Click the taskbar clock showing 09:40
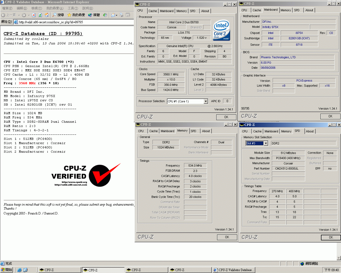Viewport: 341px width, 273px height. [331, 270]
